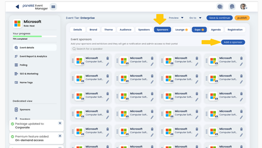This screenshot has width=262, height=148.
Task: Switch to the Registration tab
Action: click(235, 30)
